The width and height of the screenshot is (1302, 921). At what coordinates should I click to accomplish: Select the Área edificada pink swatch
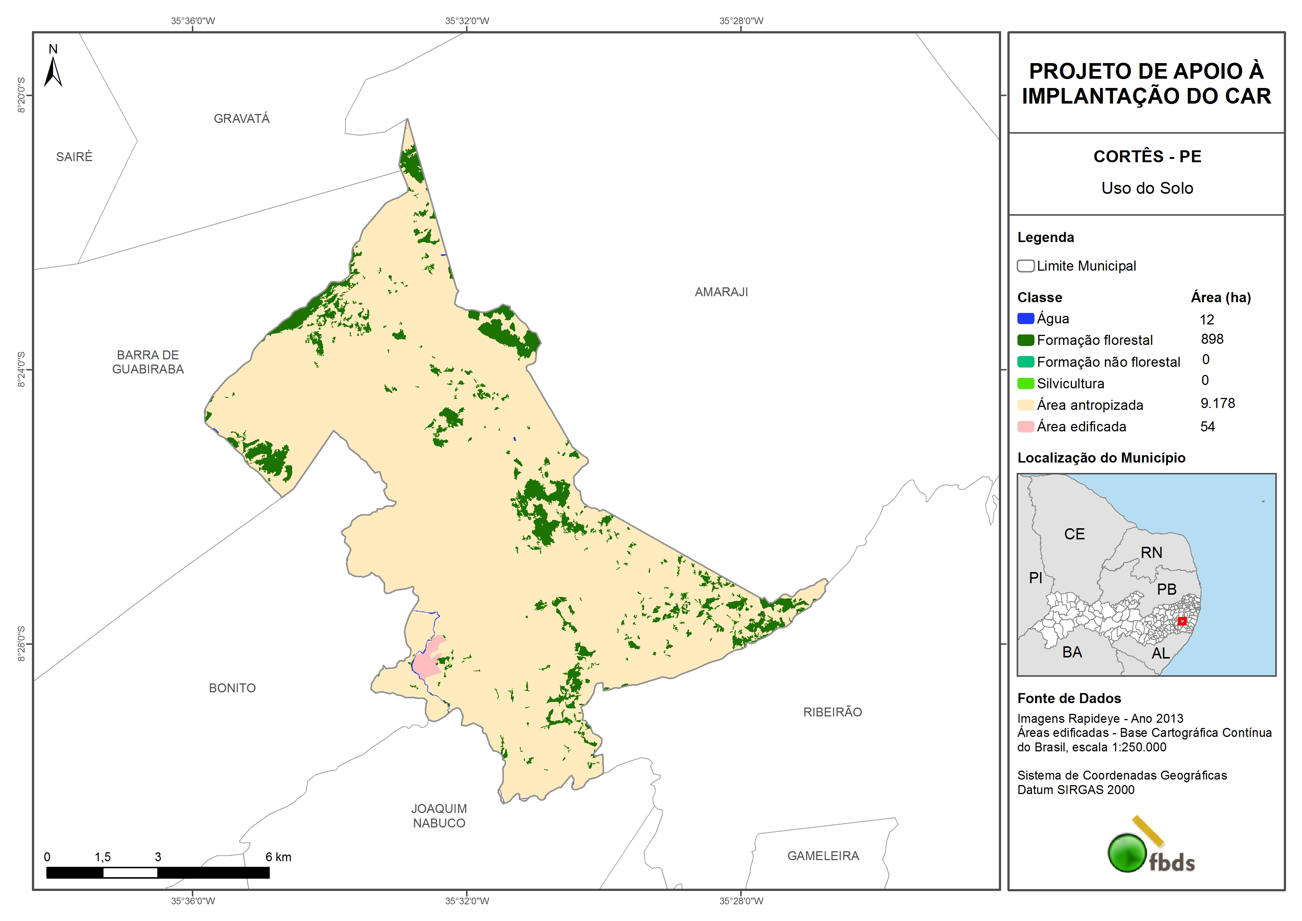point(1025,427)
